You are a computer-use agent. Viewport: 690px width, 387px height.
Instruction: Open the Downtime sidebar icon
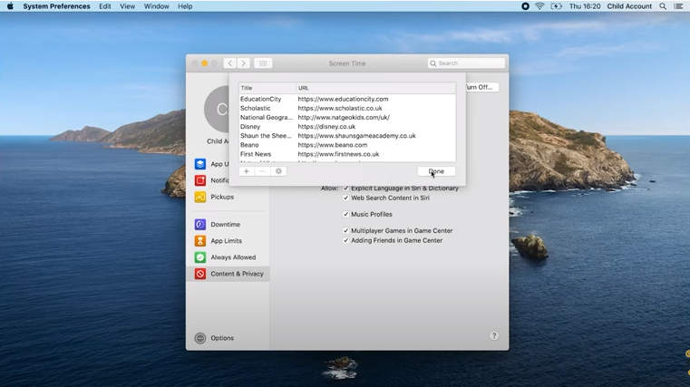click(200, 224)
